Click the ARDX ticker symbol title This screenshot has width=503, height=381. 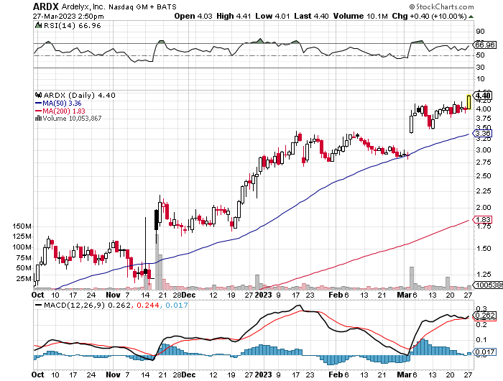tap(46, 6)
